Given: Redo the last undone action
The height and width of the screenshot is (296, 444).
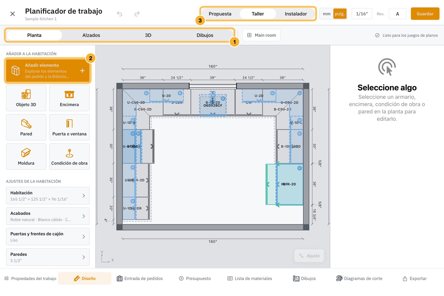Looking at the screenshot, I should [137, 14].
